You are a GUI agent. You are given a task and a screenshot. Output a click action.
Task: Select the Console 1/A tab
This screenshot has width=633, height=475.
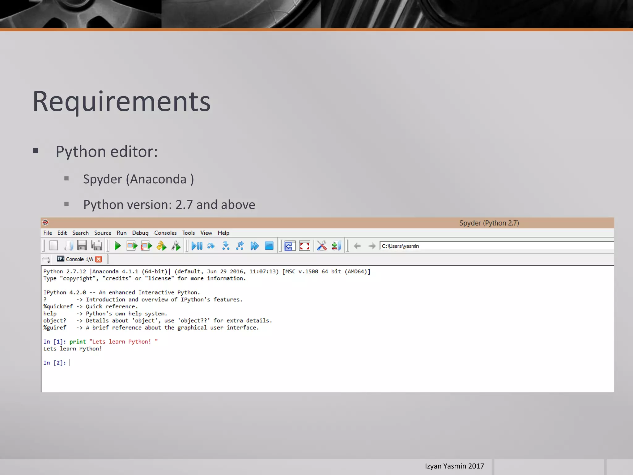click(79, 259)
